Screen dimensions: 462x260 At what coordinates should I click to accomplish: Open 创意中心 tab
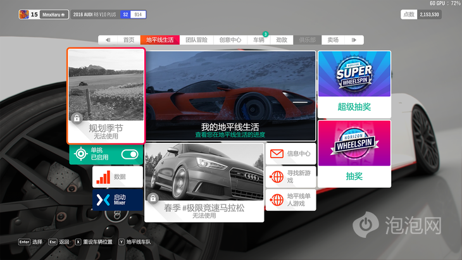(230, 40)
